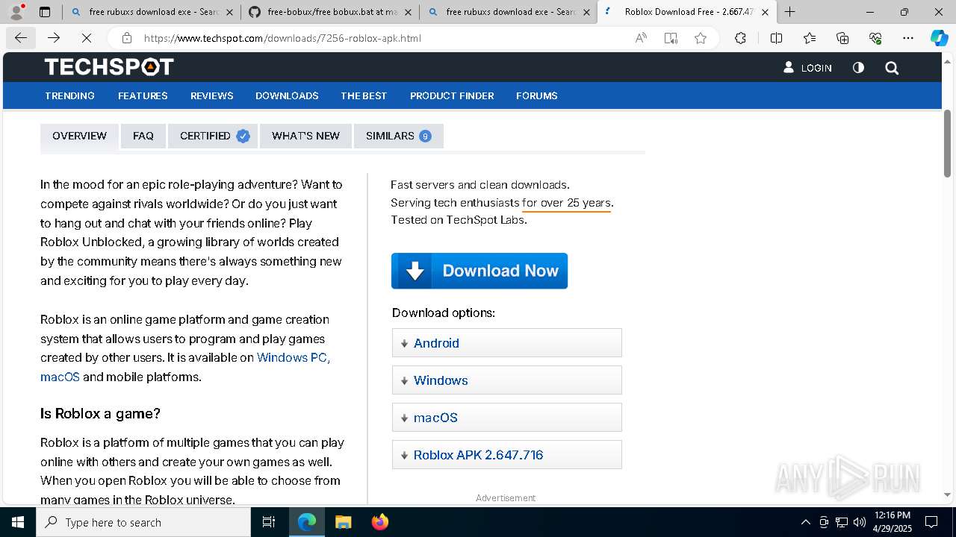Click the LOGIN link

tap(807, 68)
